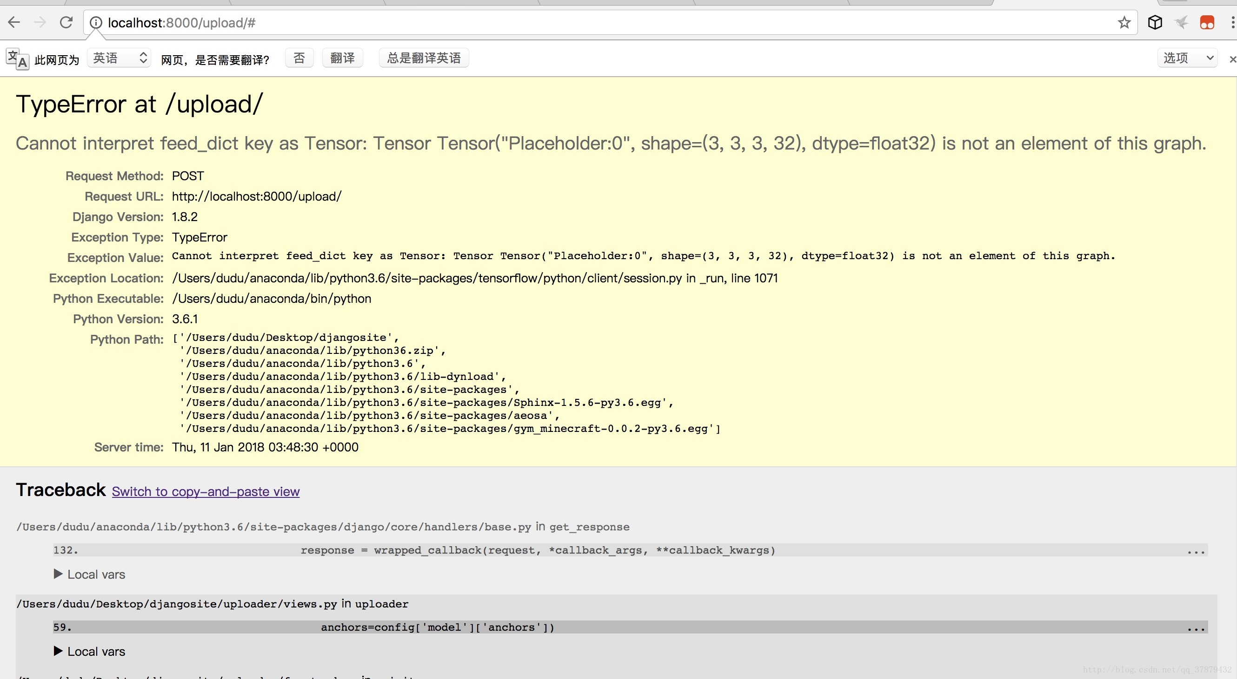
Task: Select Exception Type value TypeError
Action: tap(200, 237)
